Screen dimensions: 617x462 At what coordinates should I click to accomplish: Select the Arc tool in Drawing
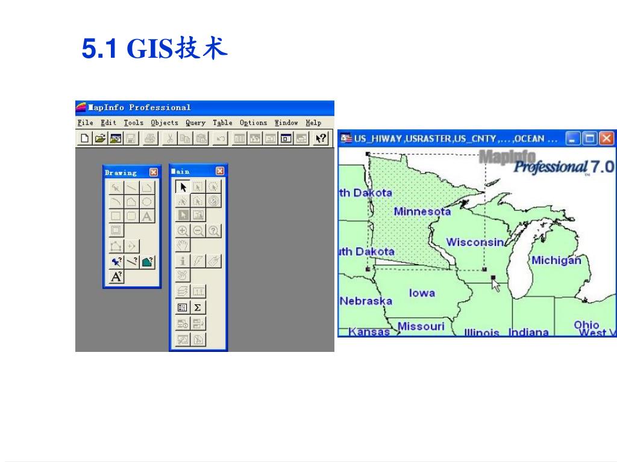tap(116, 202)
